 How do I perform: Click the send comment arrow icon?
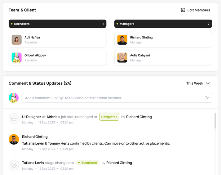point(207,98)
